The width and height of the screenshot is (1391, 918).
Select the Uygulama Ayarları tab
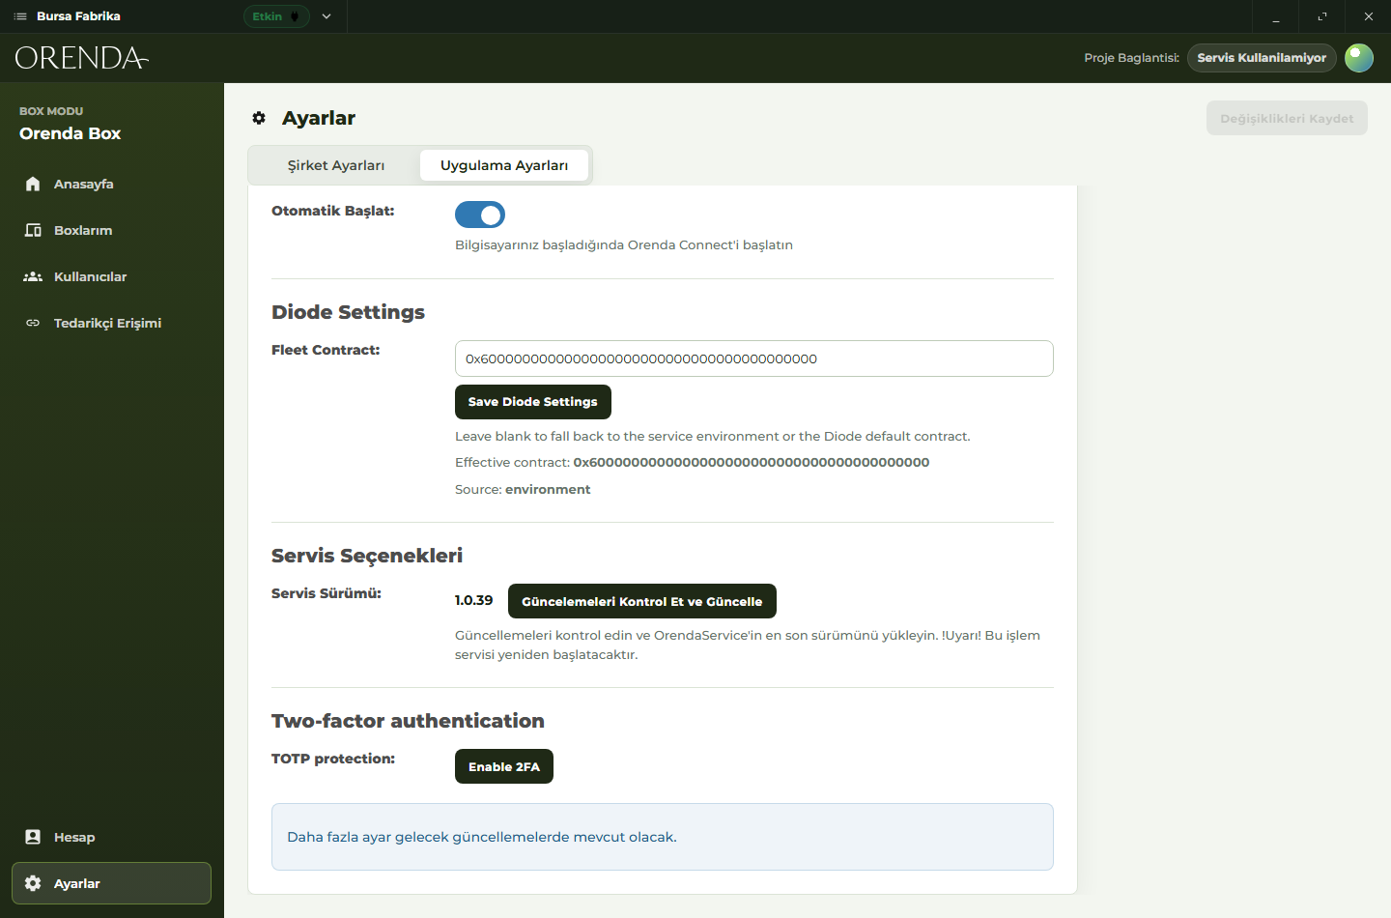click(504, 165)
